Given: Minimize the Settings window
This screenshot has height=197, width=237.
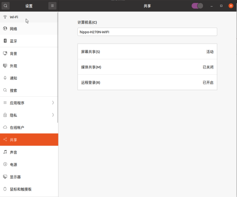Looking at the screenshot, I should (x=212, y=6).
